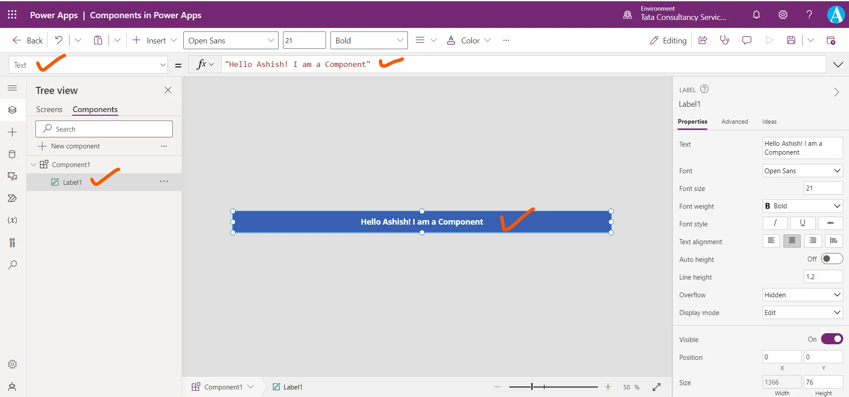Click the Share icon

[x=703, y=40]
